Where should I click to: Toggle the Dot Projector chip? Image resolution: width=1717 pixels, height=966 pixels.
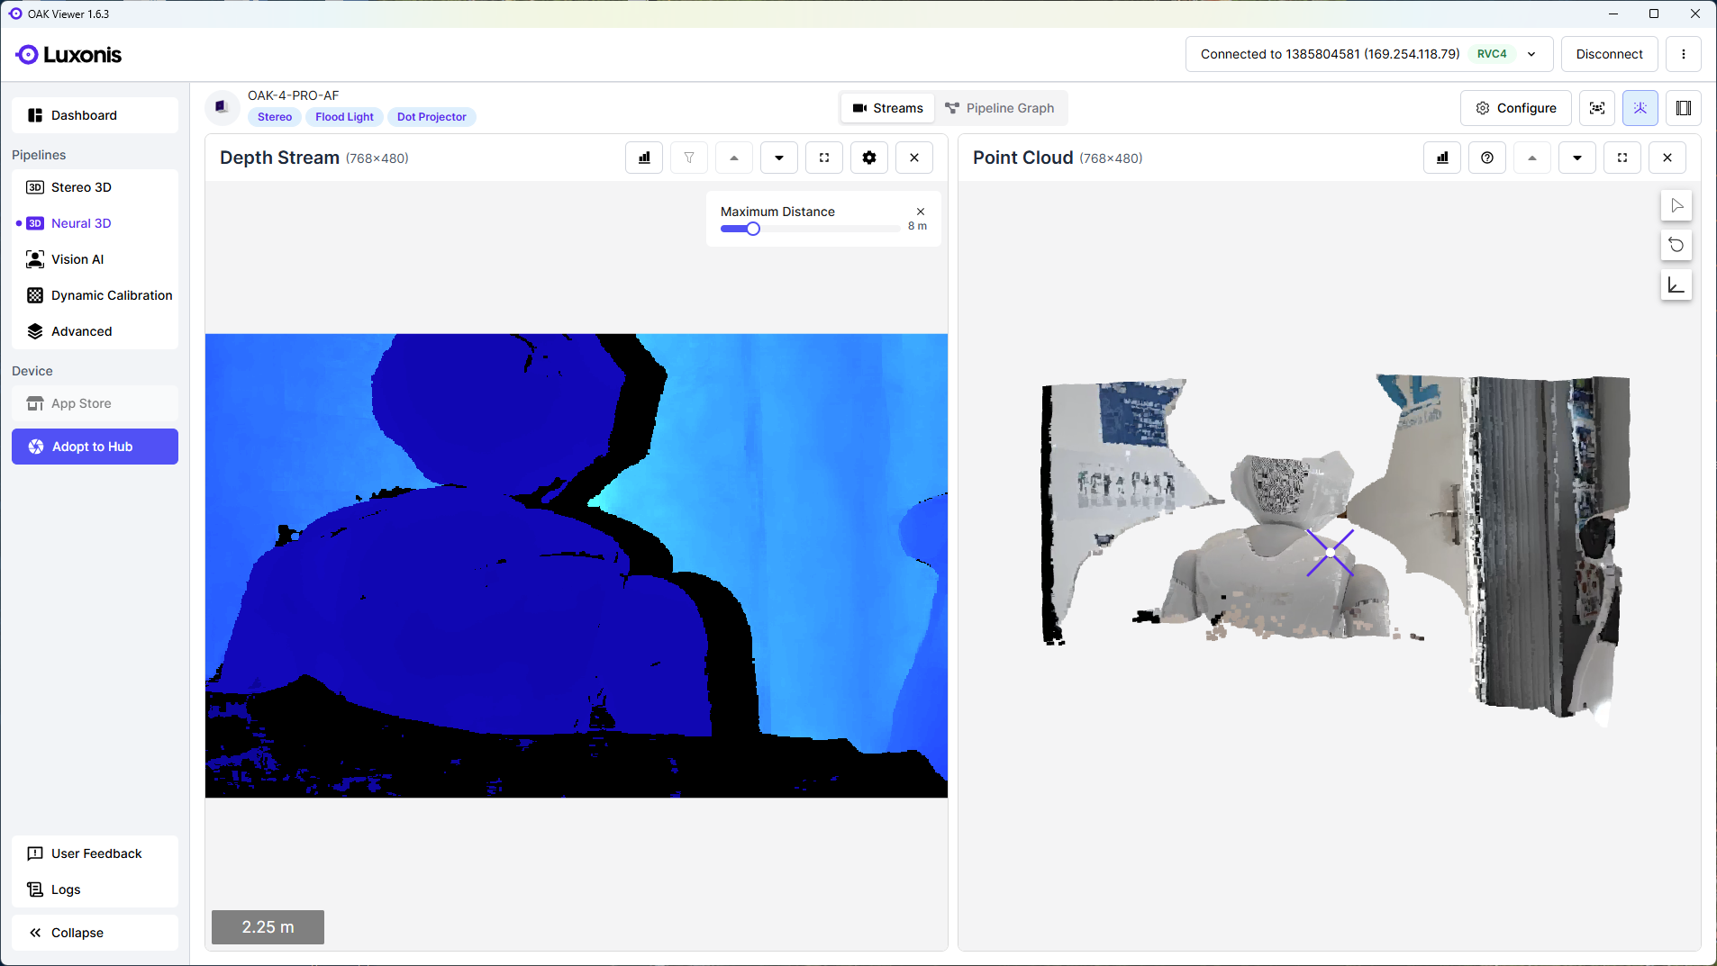coord(432,117)
